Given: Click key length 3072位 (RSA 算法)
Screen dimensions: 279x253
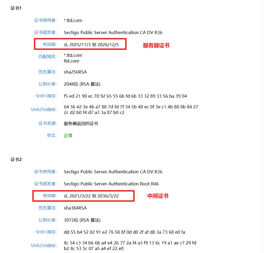Looking at the screenshot, I should point(82,220).
